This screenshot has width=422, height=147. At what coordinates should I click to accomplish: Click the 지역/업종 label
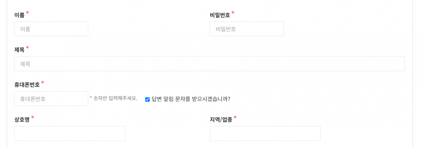[x=221, y=120]
